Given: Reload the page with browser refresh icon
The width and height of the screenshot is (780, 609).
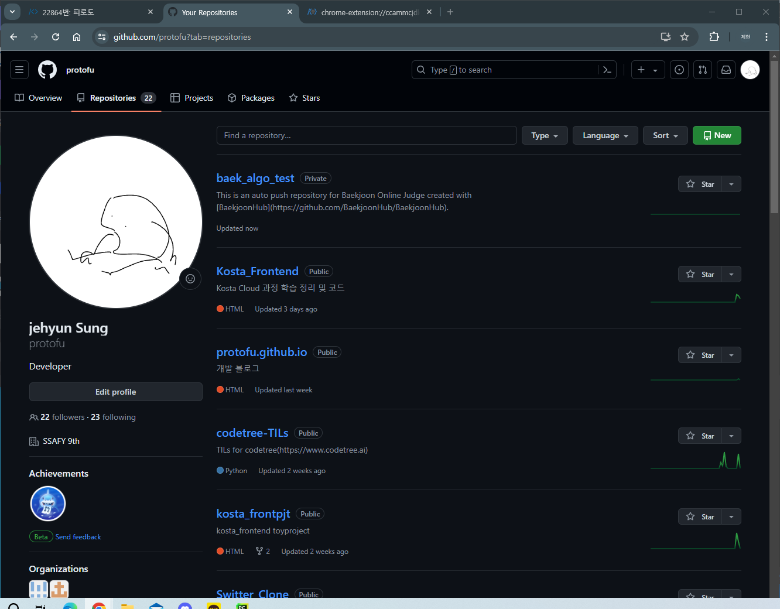Looking at the screenshot, I should click(x=56, y=37).
